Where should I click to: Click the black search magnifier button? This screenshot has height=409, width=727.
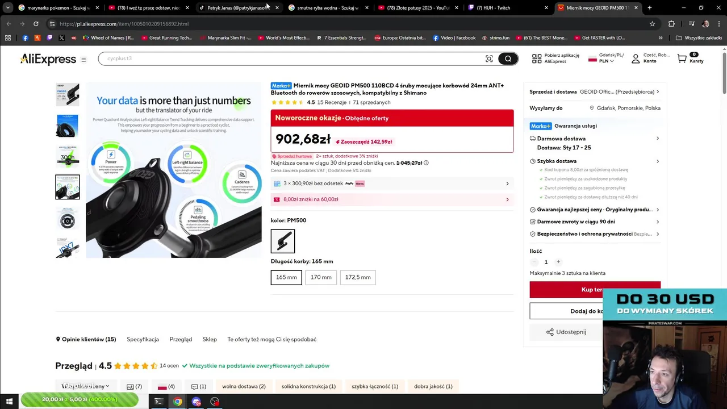point(508,59)
